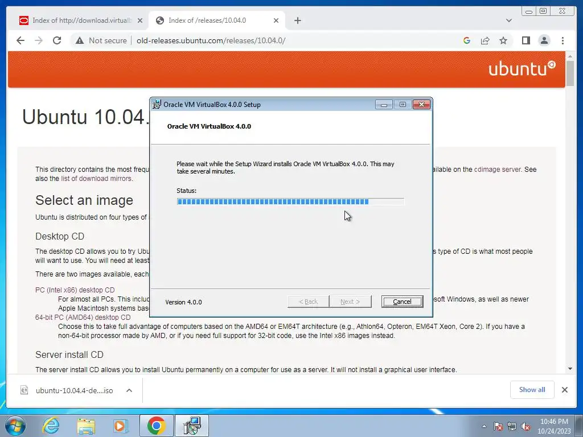Close the Index of /releases/10.04.0 tab

click(276, 20)
